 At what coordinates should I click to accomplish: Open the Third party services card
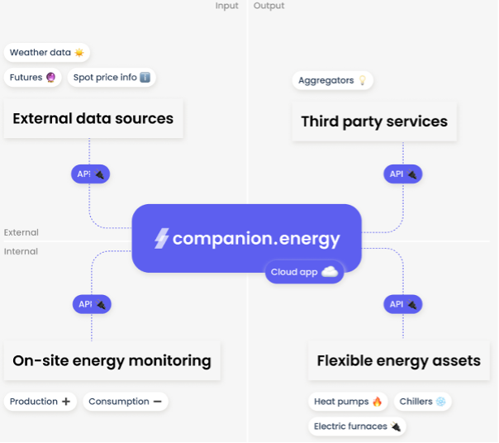point(374,121)
